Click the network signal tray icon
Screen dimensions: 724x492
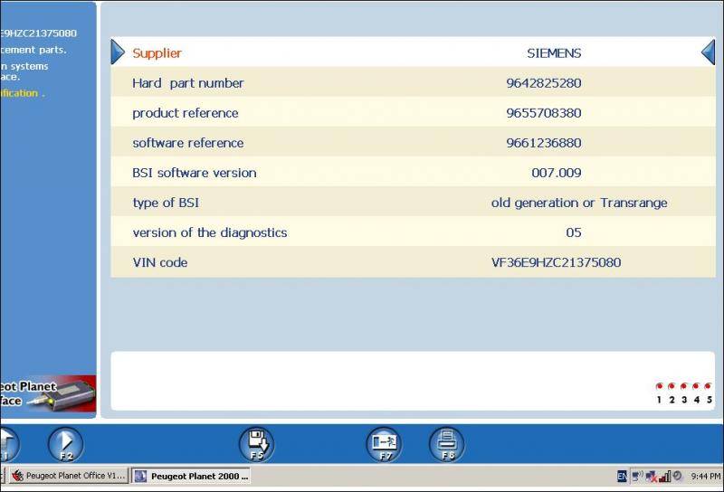(663, 476)
